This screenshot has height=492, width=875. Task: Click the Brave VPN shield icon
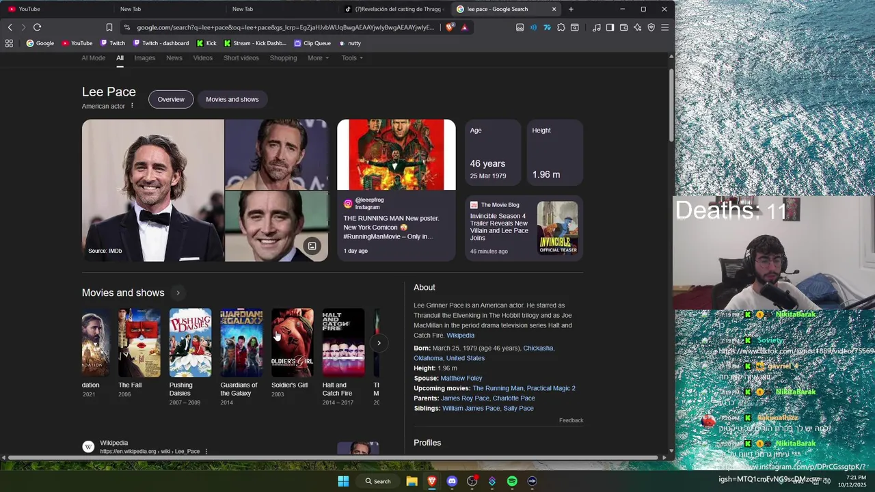651,27
